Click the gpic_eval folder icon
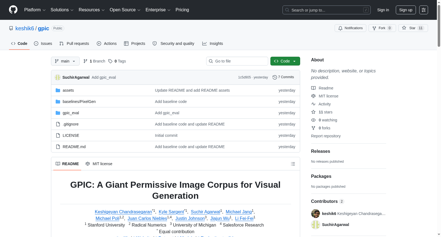 click(58, 113)
